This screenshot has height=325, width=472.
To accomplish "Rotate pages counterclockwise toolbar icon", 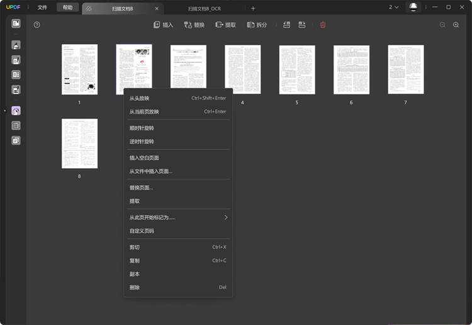I will 286,25.
